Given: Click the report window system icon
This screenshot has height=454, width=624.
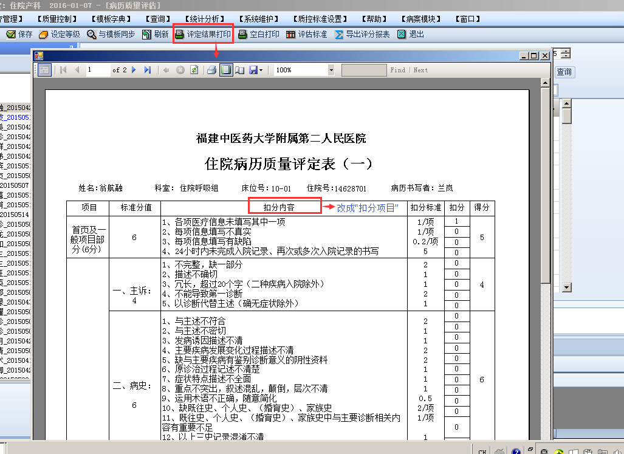Looking at the screenshot, I should pos(39,56).
